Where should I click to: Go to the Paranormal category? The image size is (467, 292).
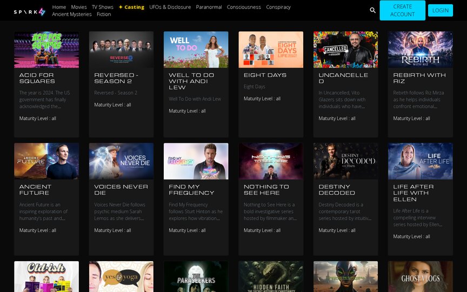[x=209, y=7]
